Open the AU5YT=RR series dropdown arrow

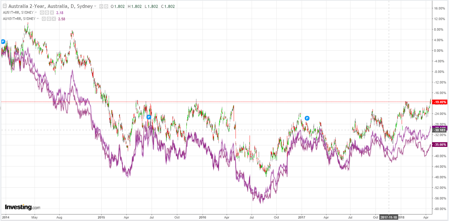[x=36, y=12]
